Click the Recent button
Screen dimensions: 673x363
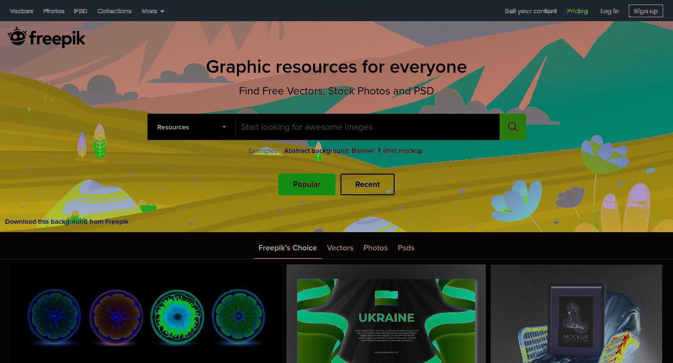(x=368, y=184)
